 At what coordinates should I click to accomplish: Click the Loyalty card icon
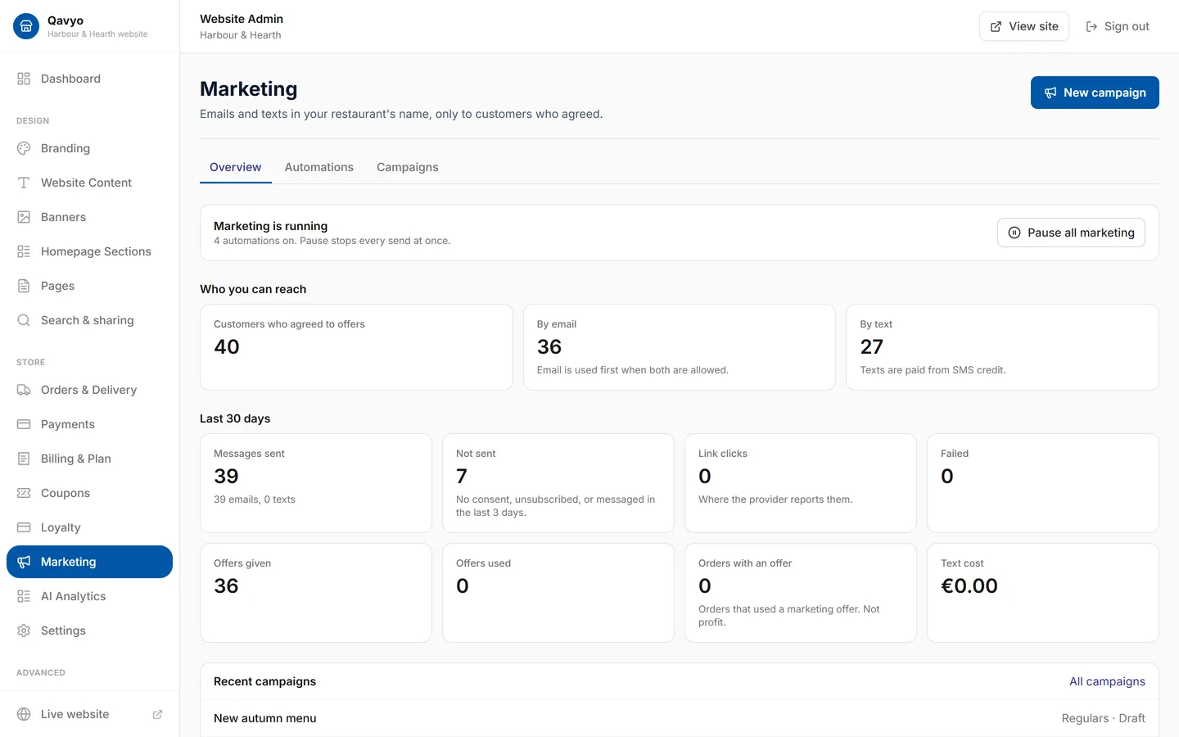click(x=24, y=527)
